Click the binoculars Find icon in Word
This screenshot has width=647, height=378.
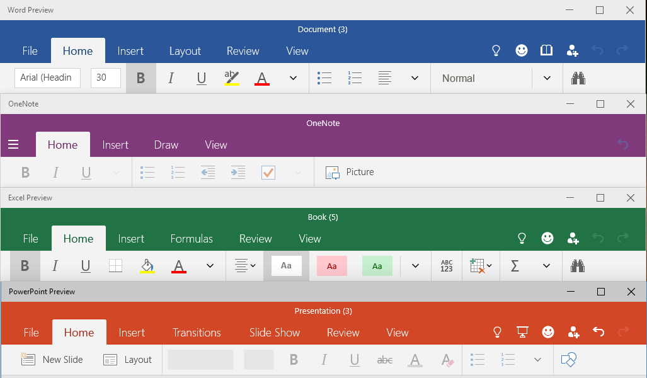tap(578, 78)
